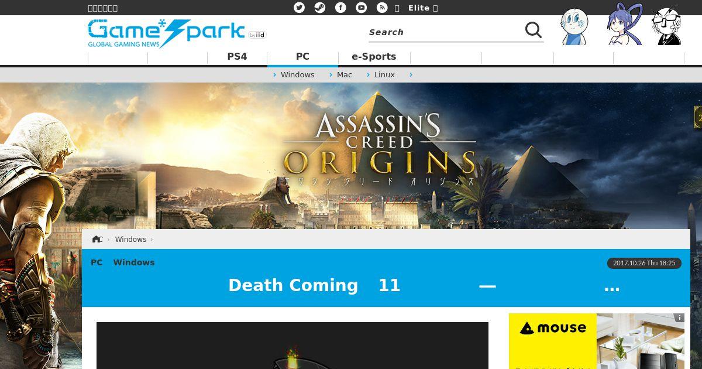Click the 2017.10.26 Thu 18:25 date badge
Screen dimensions: 702x369
pyautogui.click(x=644, y=264)
